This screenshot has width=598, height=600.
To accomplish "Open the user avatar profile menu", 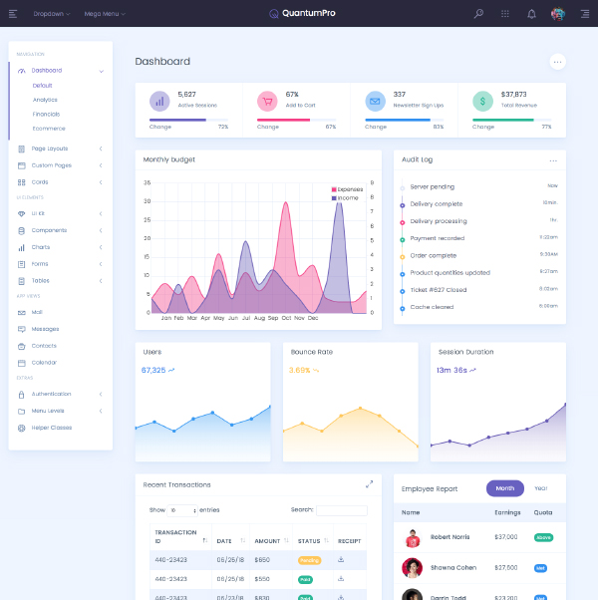I will coord(558,14).
